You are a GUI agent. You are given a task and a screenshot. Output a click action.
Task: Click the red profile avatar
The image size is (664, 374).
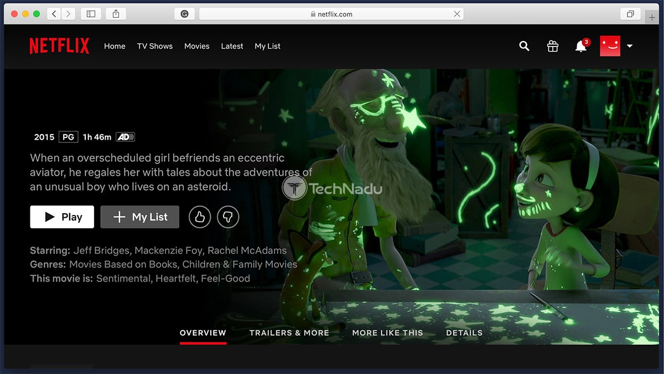610,46
